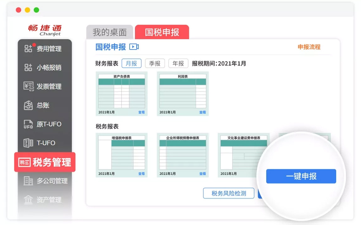Open the 资产管理 bank icon

click(x=28, y=200)
